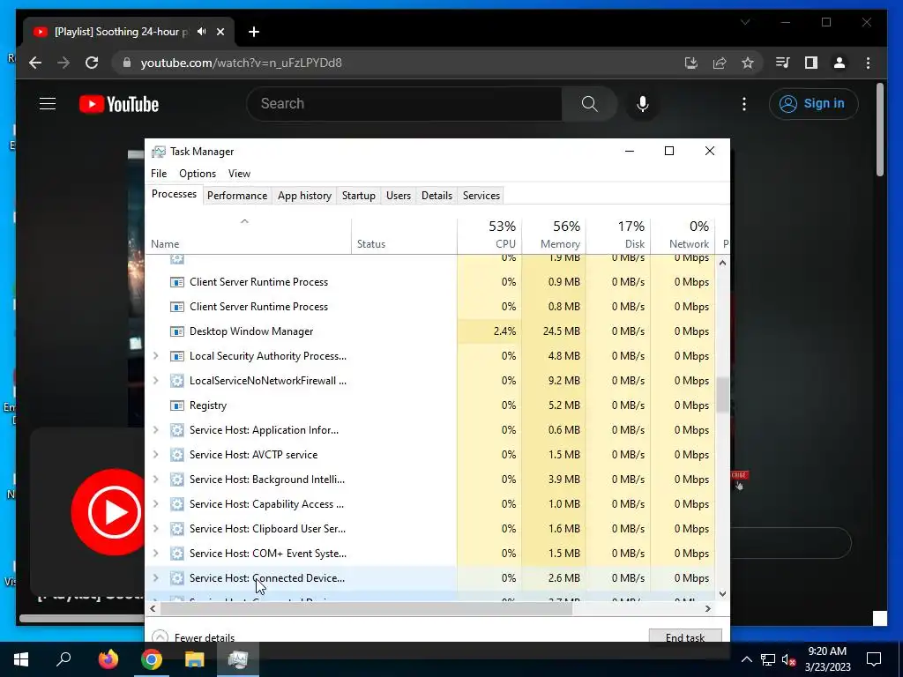Expand Service Host: Background Intelli... row
The height and width of the screenshot is (677, 903).
[155, 480]
